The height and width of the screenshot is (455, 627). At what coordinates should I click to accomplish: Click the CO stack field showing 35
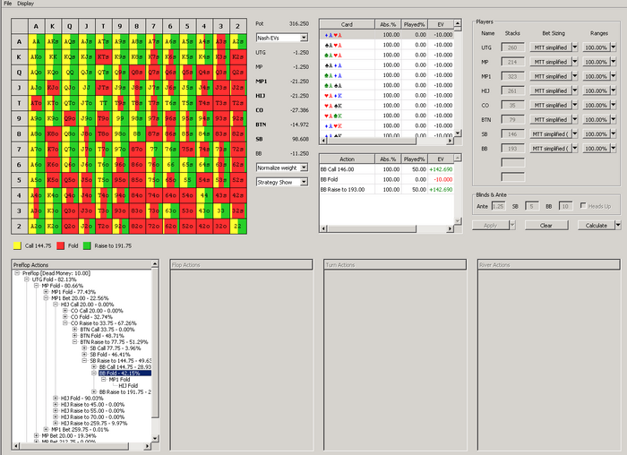[x=512, y=105]
